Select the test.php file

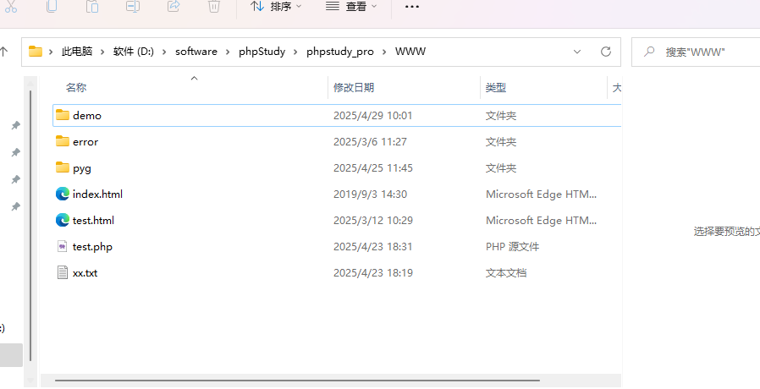pos(336,246)
